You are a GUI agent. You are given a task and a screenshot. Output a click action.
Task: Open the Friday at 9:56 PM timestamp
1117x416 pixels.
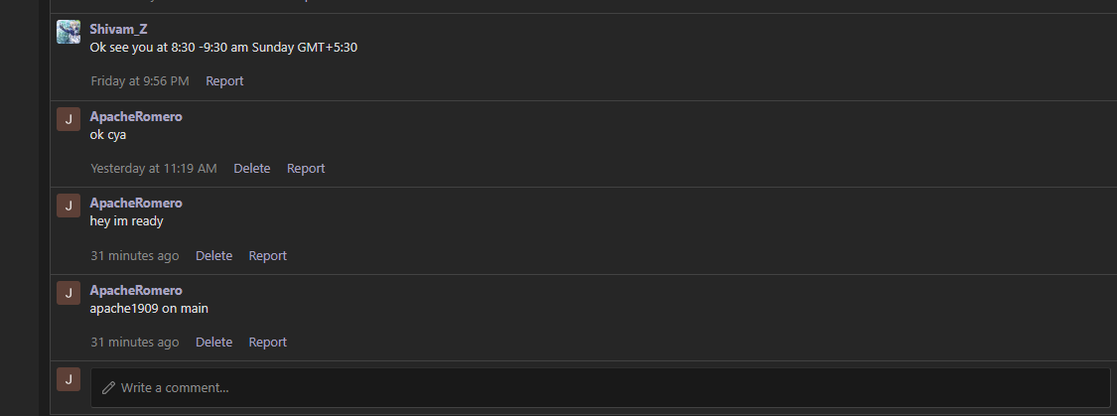pyautogui.click(x=140, y=81)
